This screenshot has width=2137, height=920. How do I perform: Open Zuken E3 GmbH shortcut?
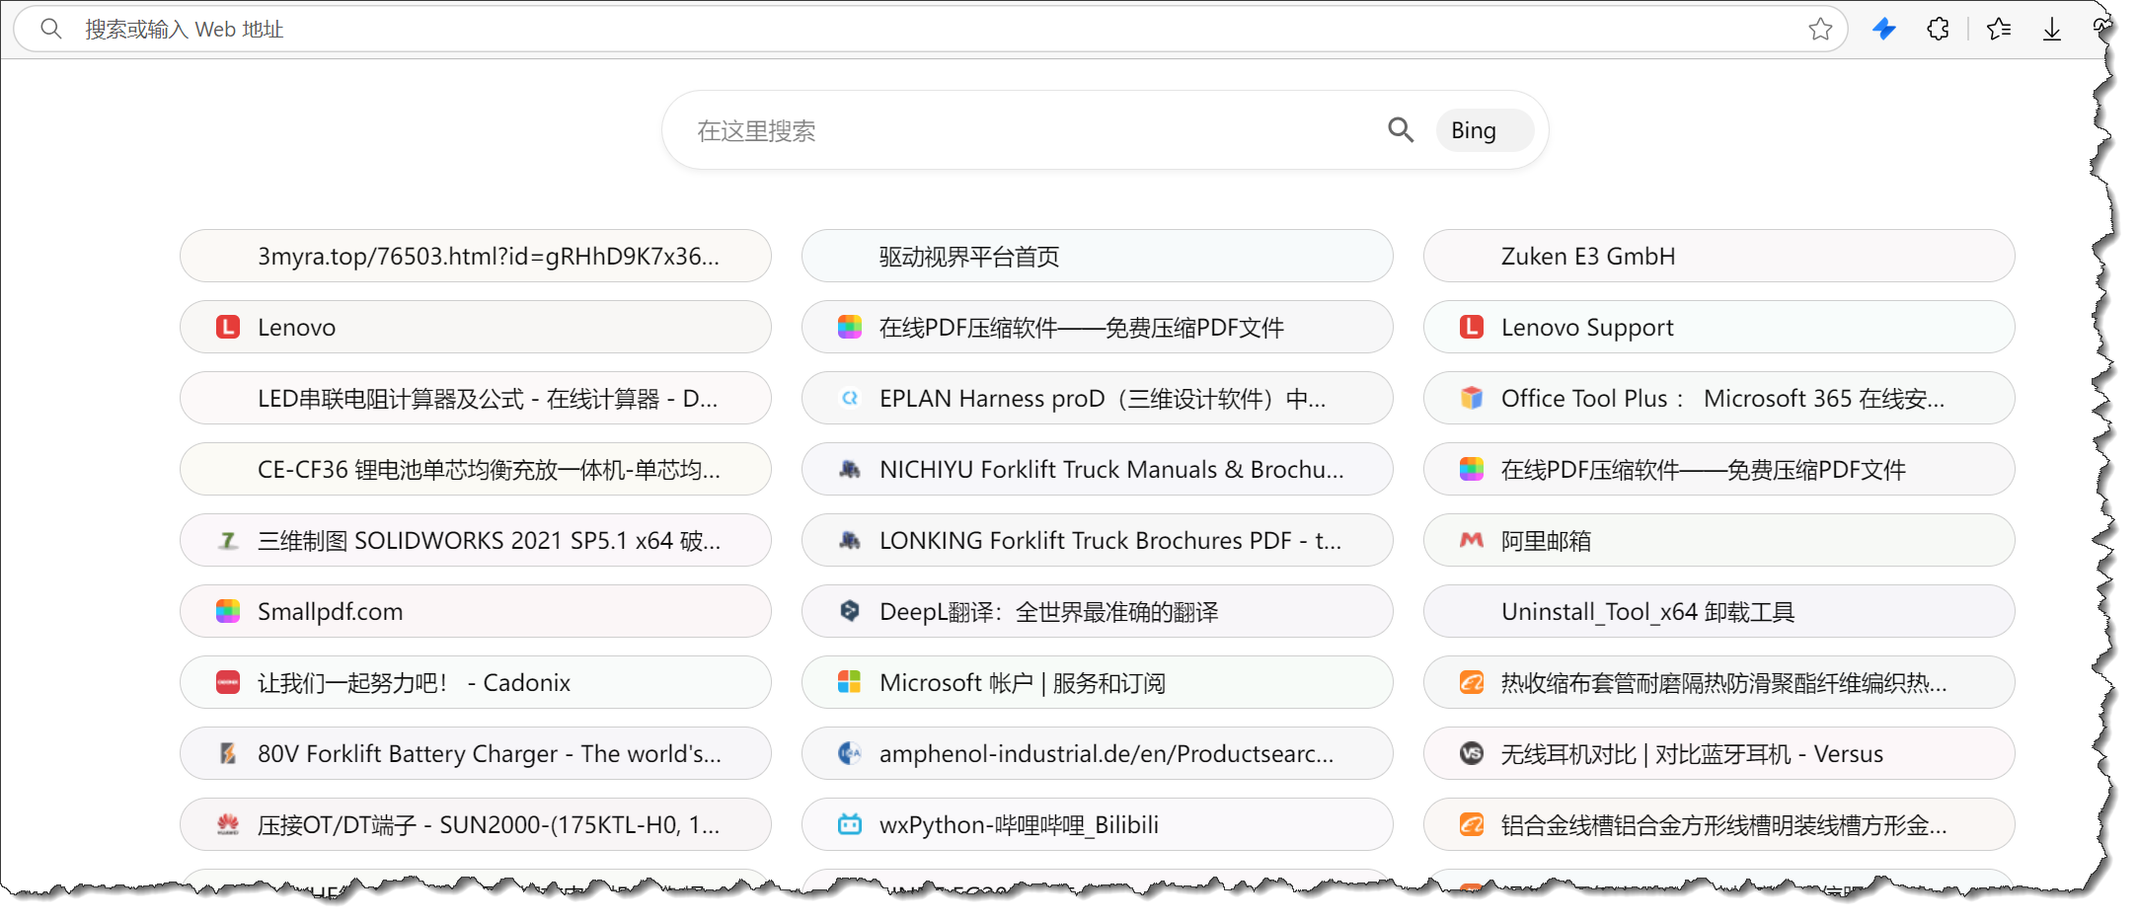(1718, 256)
